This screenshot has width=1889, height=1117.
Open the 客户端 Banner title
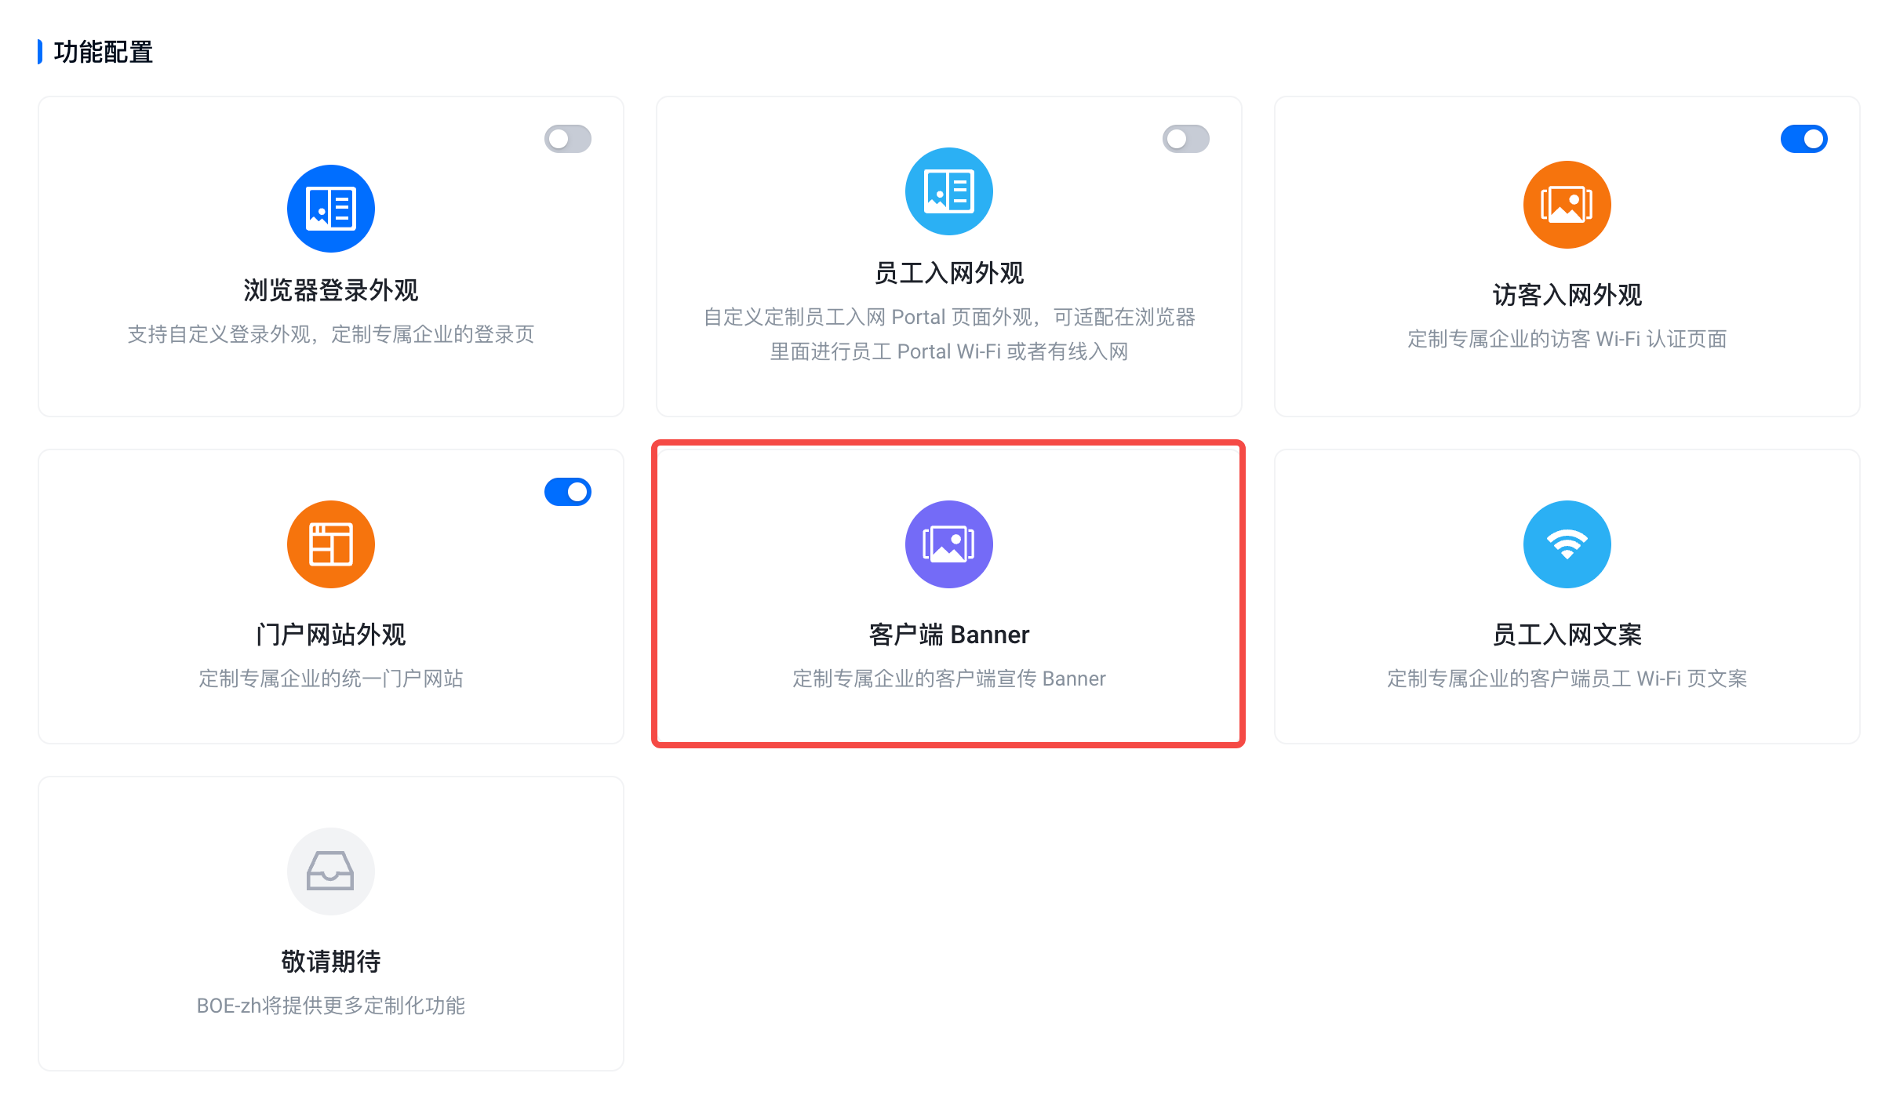tap(948, 634)
